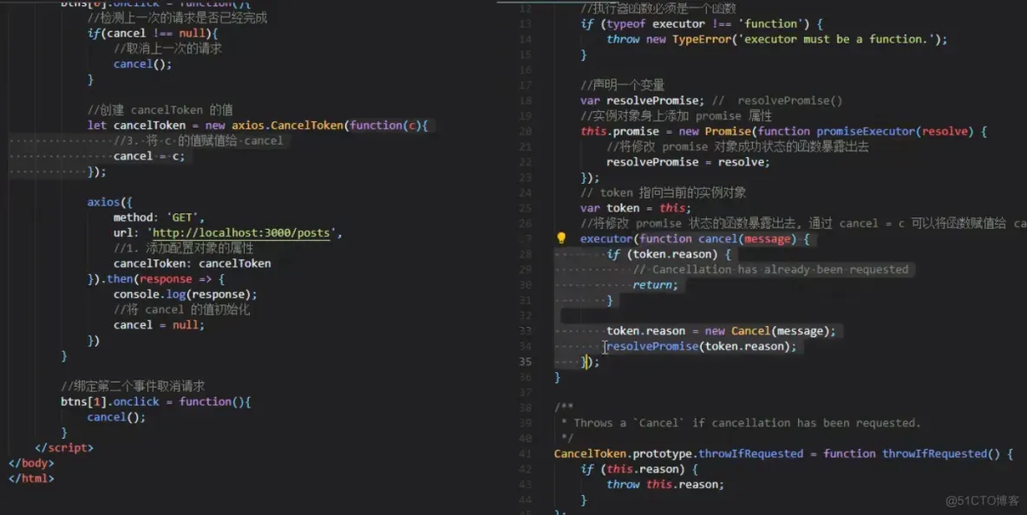Click the closing '</body>' tag
The width and height of the screenshot is (1027, 515).
click(31, 463)
